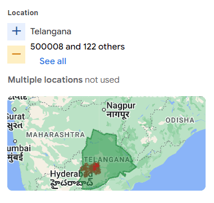
Task: Click the Location section heading
Action: tap(23, 13)
